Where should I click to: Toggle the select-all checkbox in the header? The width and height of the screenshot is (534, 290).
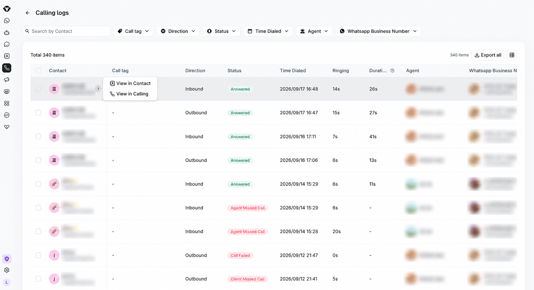pos(38,71)
